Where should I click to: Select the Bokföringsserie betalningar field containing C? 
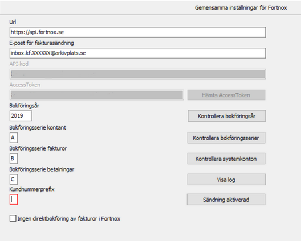pos(14,180)
